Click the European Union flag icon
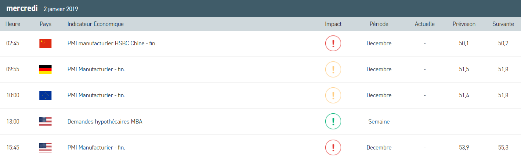 pyautogui.click(x=46, y=95)
